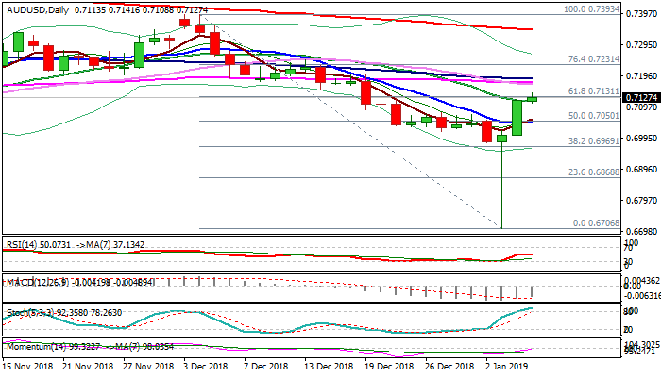
Task: Click the 15 Nov 2018 date marker
Action: click(30, 366)
